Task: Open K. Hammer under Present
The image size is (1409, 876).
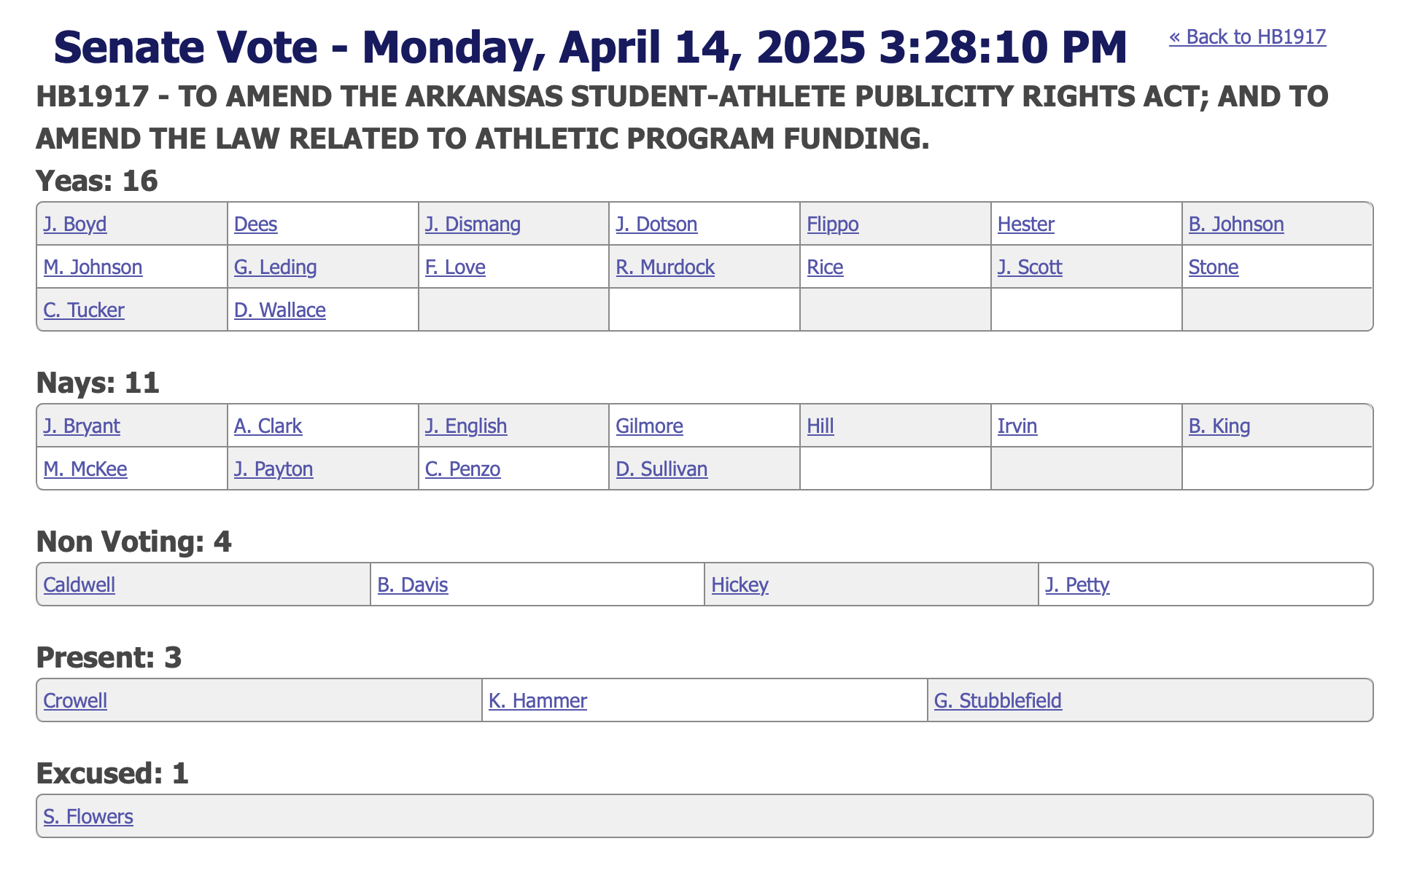Action: click(x=537, y=700)
